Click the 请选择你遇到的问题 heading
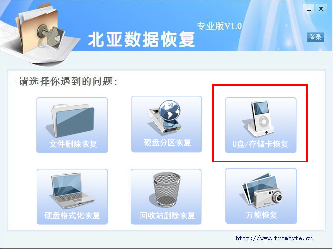Screen dimensions: 333x249 (x=68, y=81)
